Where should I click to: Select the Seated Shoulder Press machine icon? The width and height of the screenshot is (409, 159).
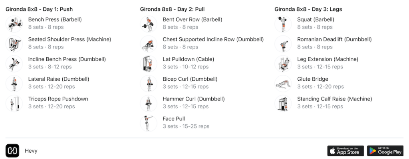tap(14, 44)
